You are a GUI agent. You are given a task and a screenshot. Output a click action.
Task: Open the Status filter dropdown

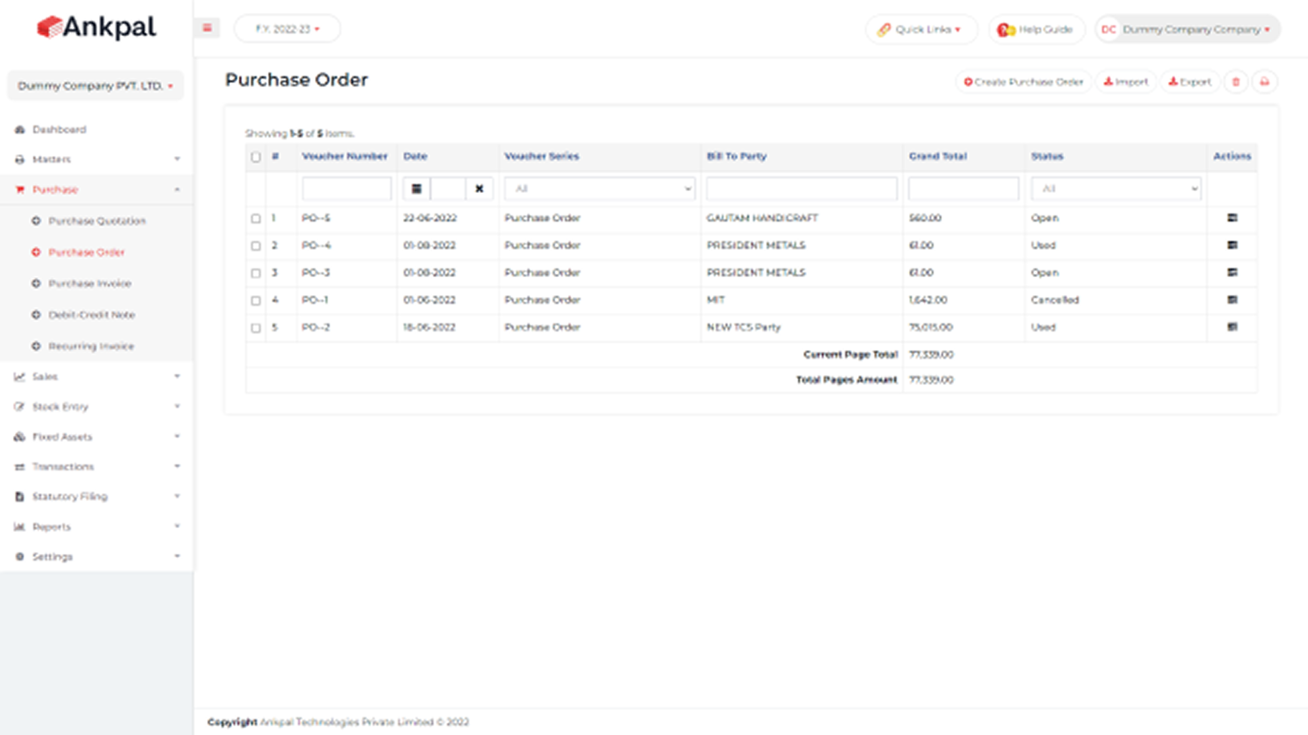1115,189
